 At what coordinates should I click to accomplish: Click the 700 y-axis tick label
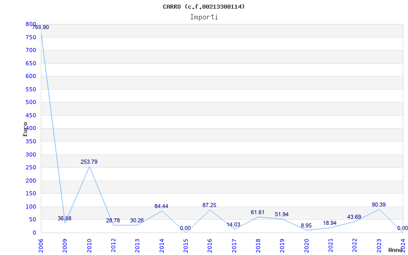point(31,50)
